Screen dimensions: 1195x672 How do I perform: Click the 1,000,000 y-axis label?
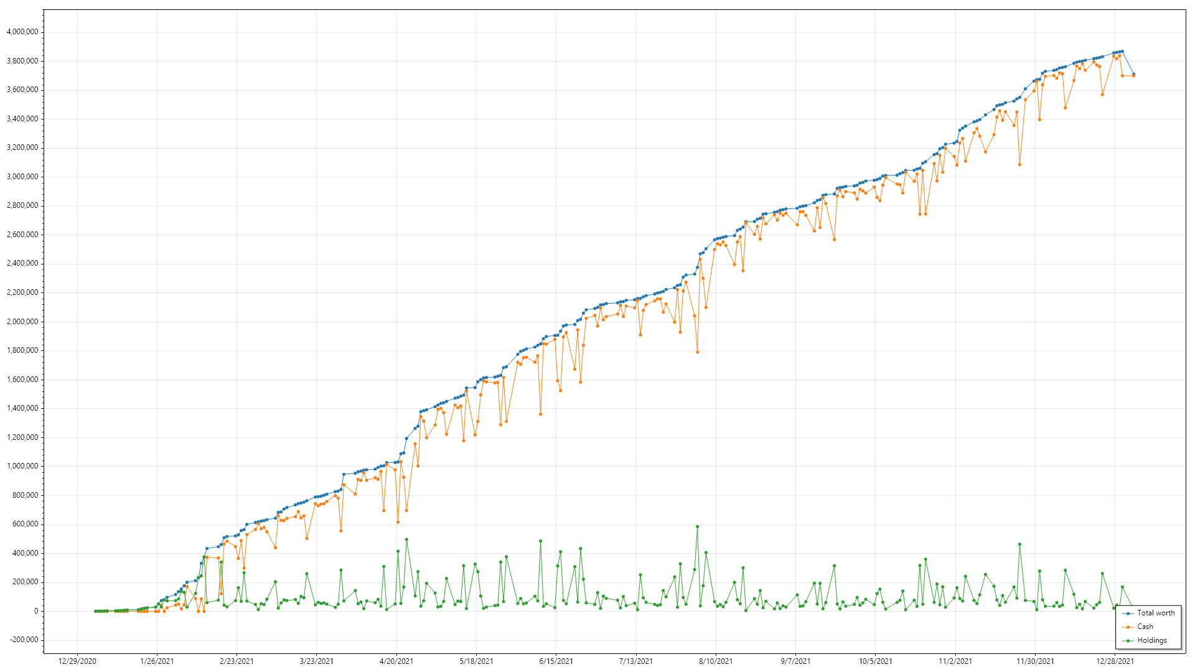22,467
